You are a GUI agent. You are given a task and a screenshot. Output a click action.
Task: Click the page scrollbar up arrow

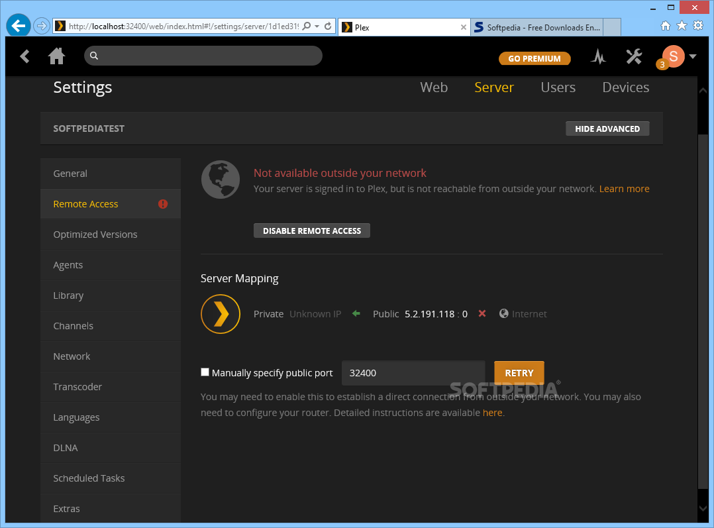[x=703, y=91]
